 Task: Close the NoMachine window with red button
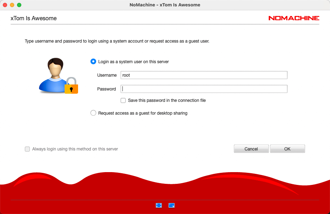[5, 5]
